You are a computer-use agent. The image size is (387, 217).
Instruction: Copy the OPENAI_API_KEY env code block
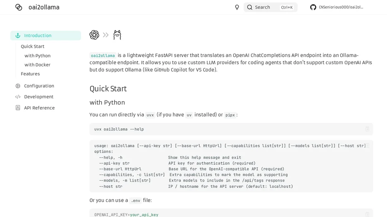pyautogui.click(x=367, y=214)
